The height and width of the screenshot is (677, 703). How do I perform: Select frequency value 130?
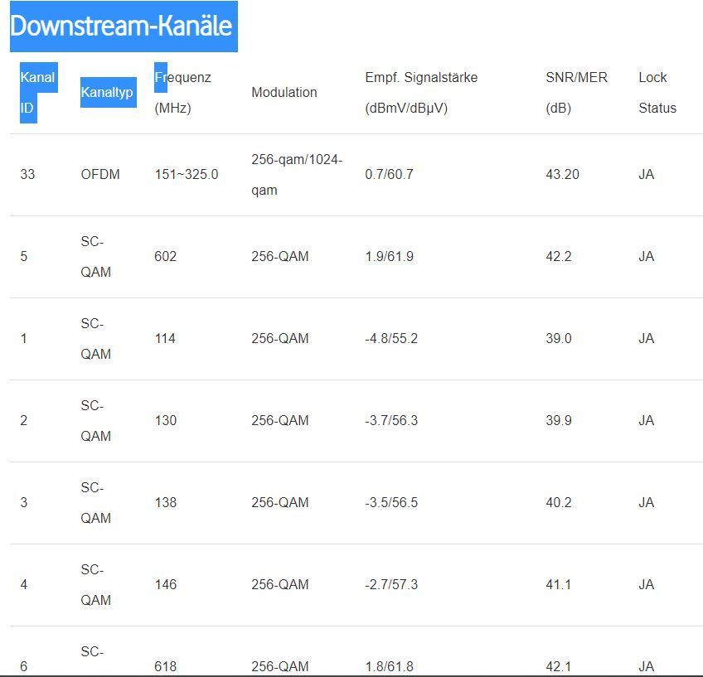pos(166,420)
